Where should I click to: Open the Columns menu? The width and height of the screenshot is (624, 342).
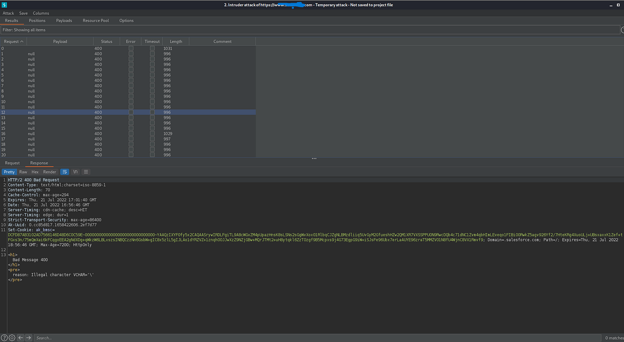click(x=41, y=13)
